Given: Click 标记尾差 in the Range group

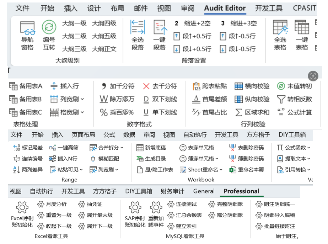Looking at the screenshot, I should (28, 148).
